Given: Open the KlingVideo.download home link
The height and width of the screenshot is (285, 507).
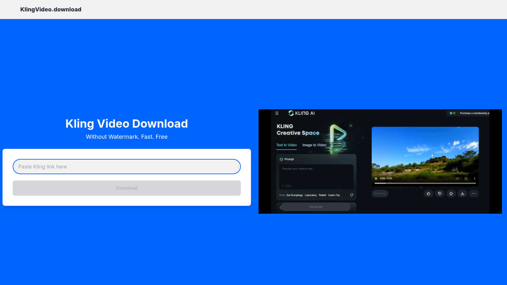Looking at the screenshot, I should click(51, 9).
